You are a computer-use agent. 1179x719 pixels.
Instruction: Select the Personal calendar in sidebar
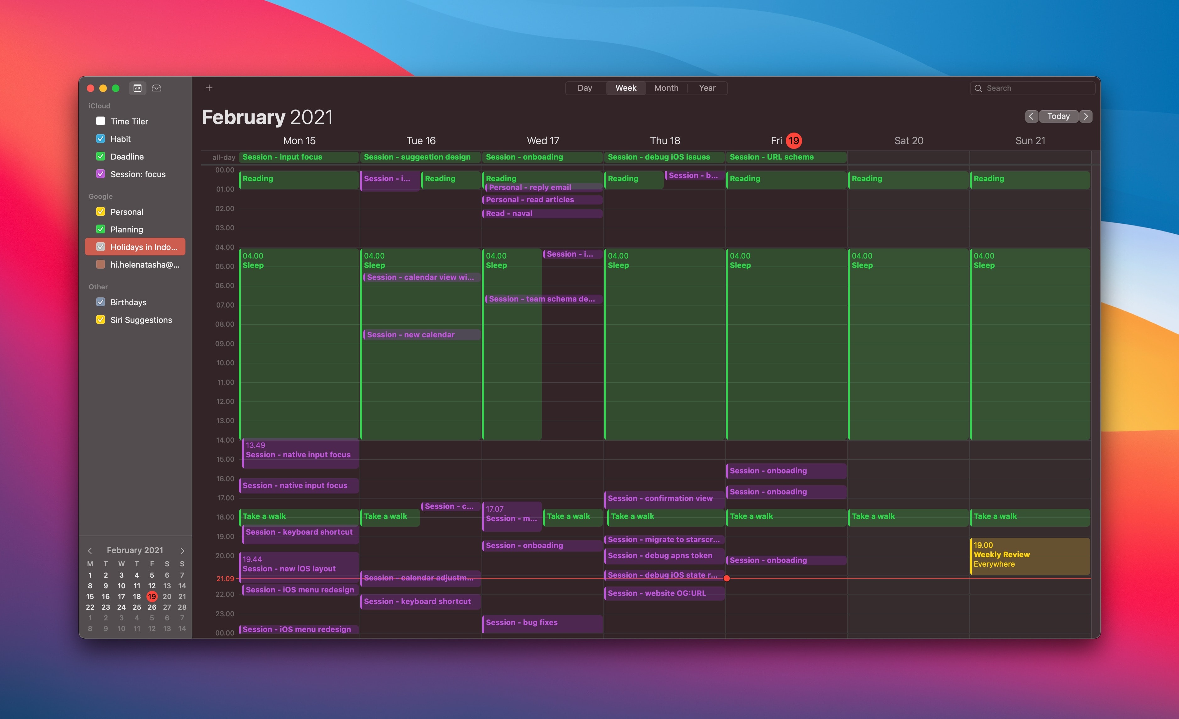pos(127,211)
